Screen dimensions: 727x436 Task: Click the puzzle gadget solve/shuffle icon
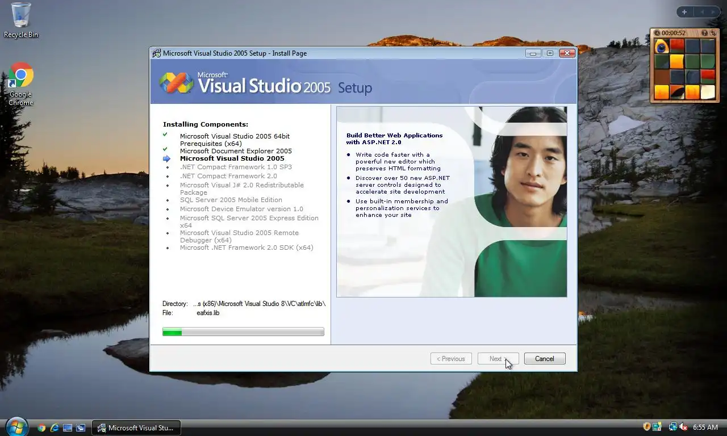click(713, 33)
